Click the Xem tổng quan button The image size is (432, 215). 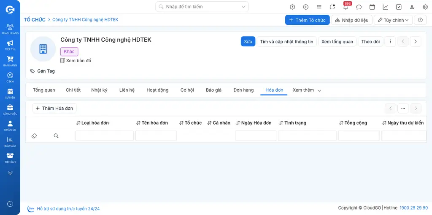[x=337, y=42]
